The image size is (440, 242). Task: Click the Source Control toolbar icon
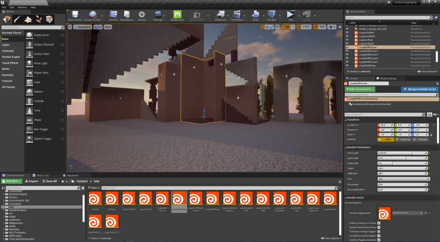pos(92,15)
